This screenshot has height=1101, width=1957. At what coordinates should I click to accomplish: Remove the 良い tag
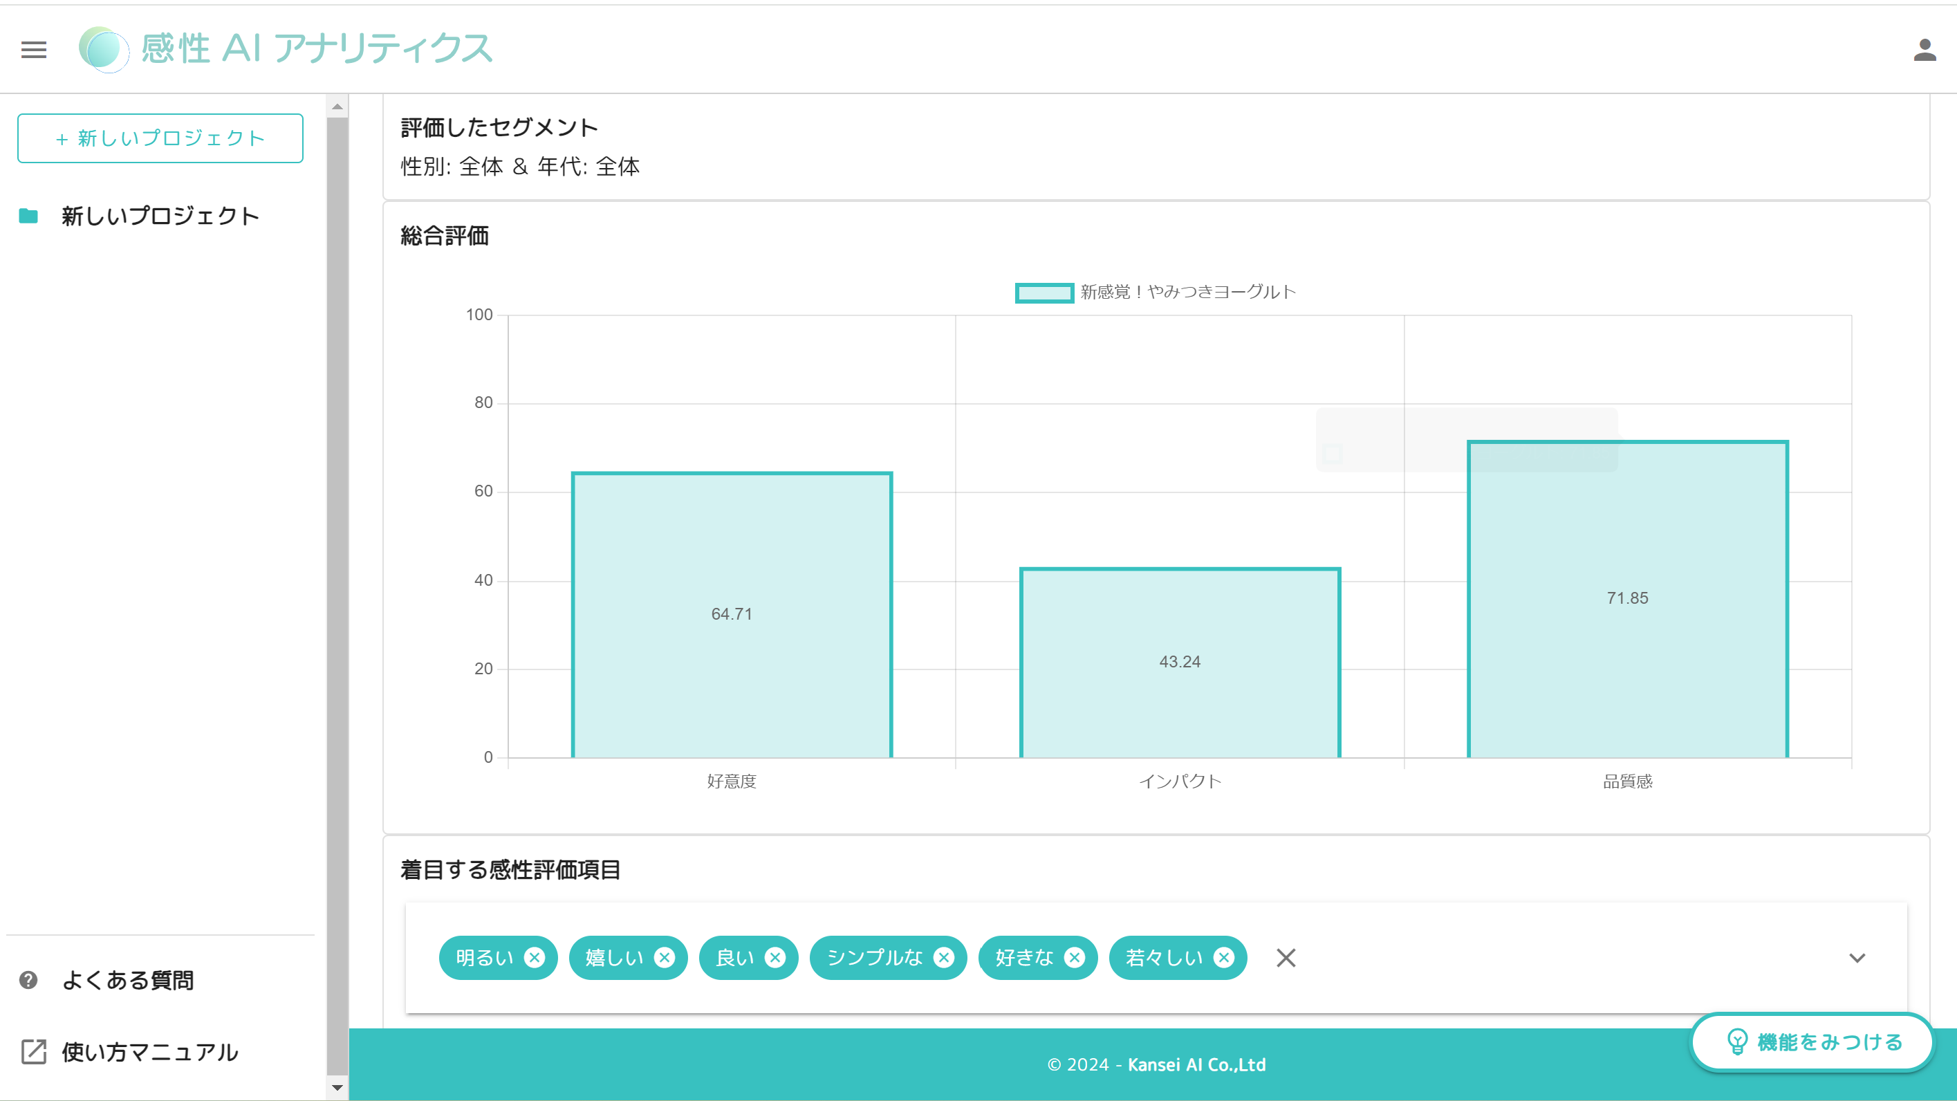775,958
